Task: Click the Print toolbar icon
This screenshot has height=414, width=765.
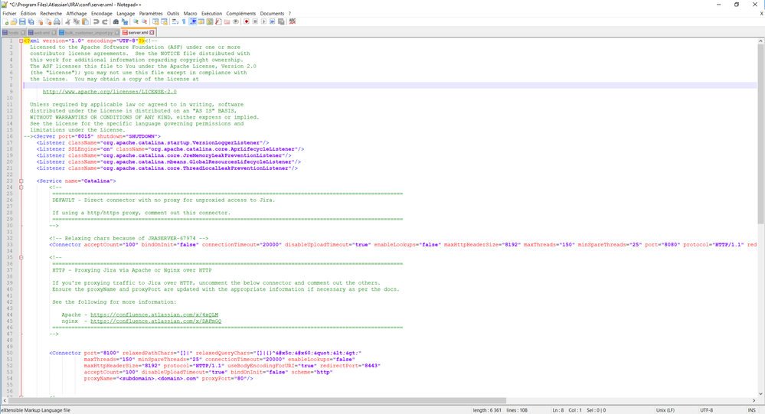Action: [x=57, y=21]
